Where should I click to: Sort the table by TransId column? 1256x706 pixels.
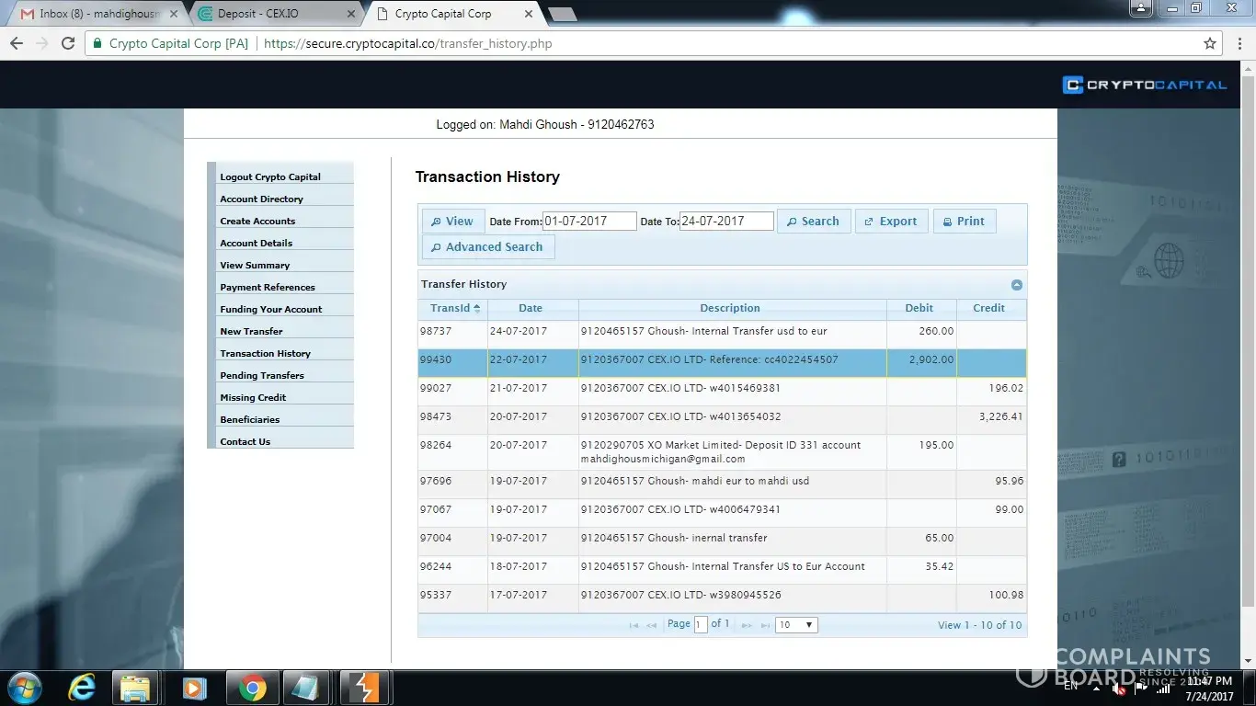[452, 309]
